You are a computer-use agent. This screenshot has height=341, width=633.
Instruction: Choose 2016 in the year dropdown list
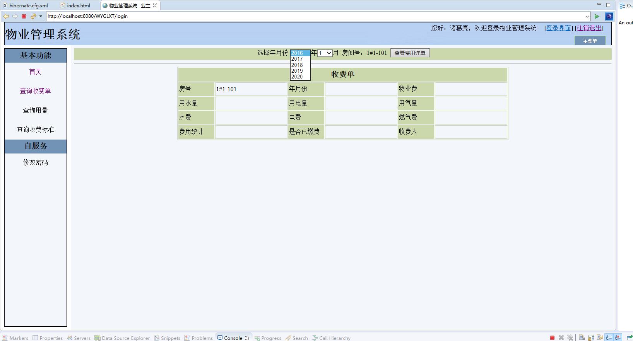coord(300,53)
